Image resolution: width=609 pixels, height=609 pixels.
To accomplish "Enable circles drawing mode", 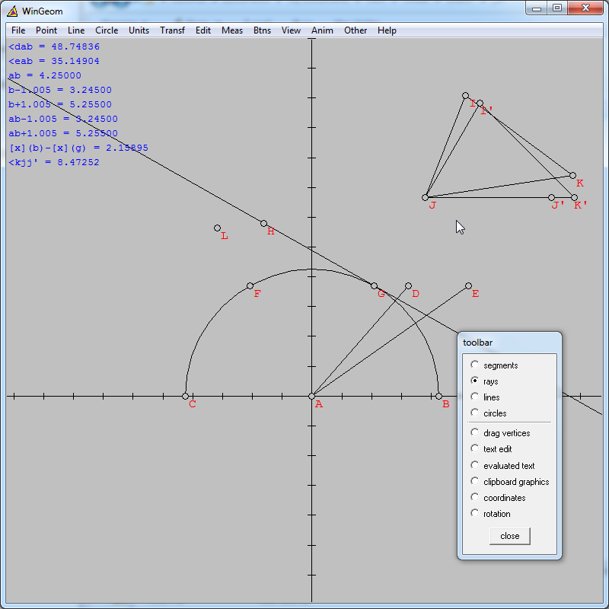I will click(x=474, y=412).
